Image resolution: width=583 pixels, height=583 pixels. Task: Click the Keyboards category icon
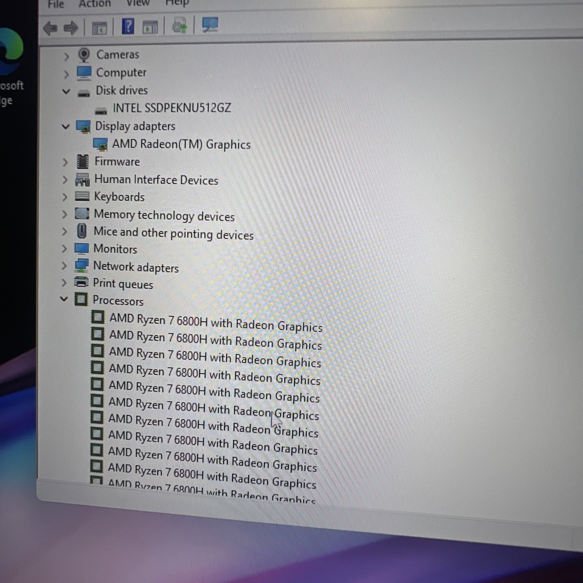pos(82,196)
